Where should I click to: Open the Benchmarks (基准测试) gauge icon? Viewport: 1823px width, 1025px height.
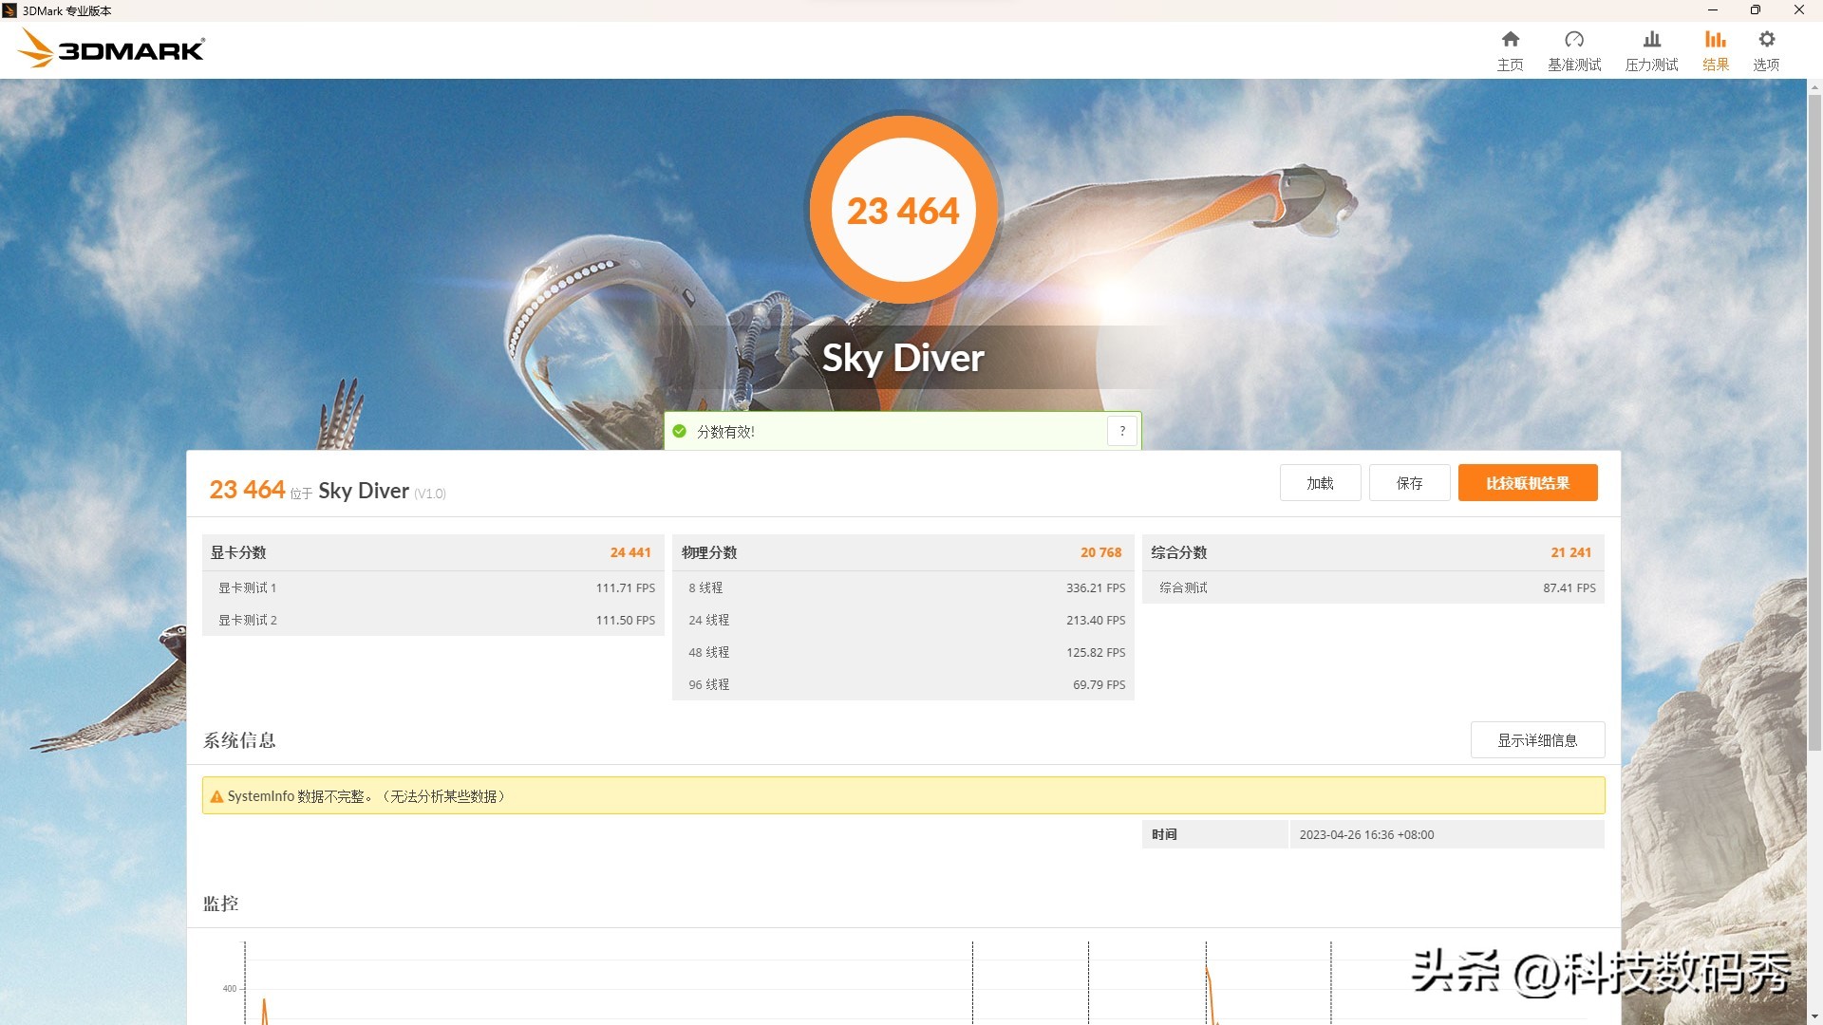[1574, 40]
